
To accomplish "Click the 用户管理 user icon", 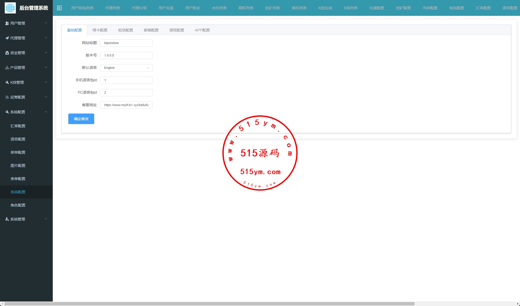I will pos(7,23).
